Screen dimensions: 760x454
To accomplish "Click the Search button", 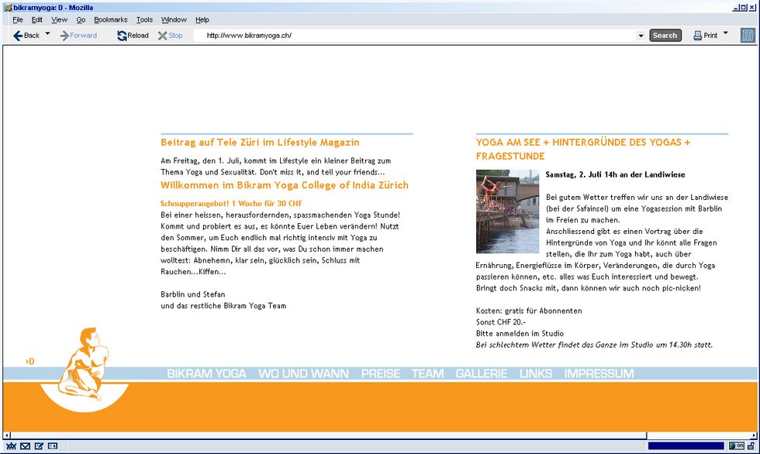I will [x=665, y=36].
